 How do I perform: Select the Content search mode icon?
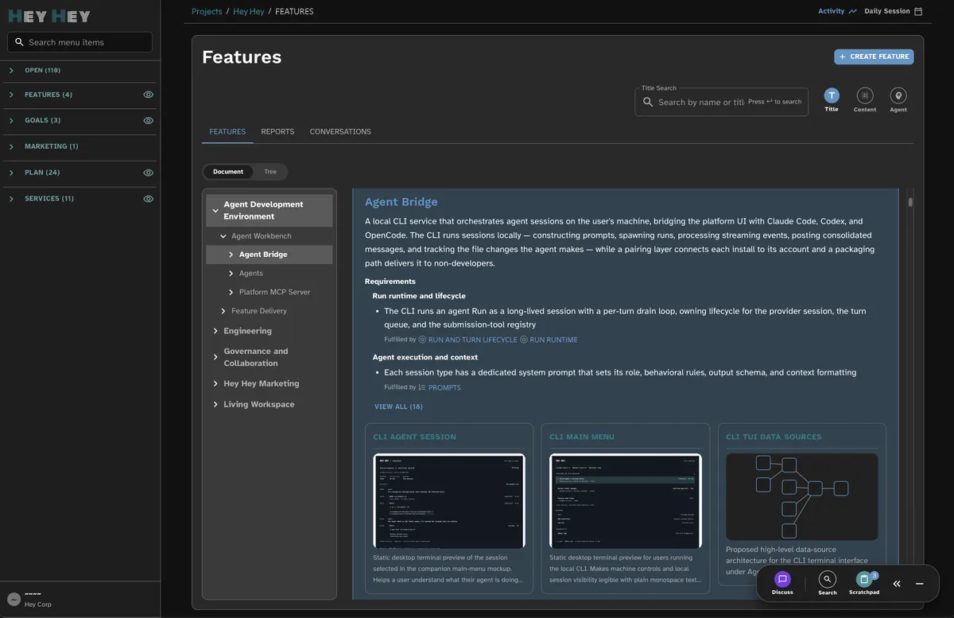tap(865, 95)
